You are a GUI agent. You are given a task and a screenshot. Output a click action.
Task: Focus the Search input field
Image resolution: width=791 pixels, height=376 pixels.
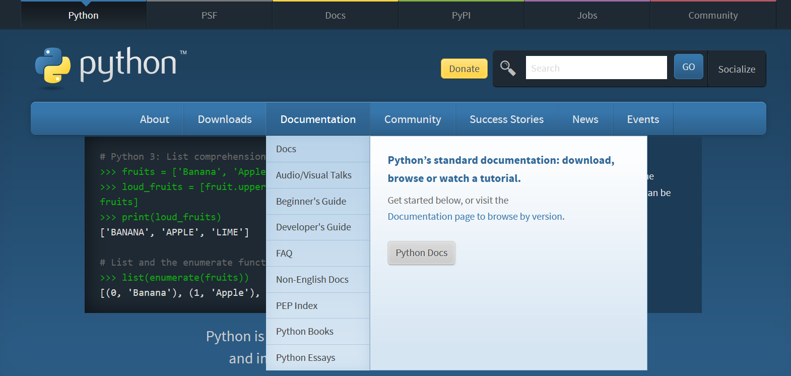[x=597, y=68]
